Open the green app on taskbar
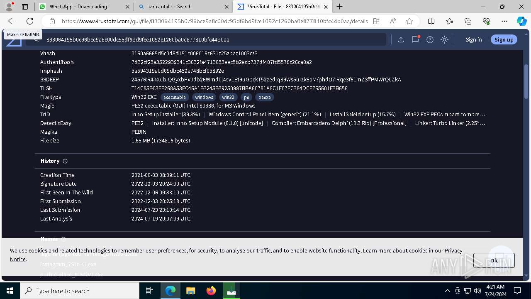 231,291
